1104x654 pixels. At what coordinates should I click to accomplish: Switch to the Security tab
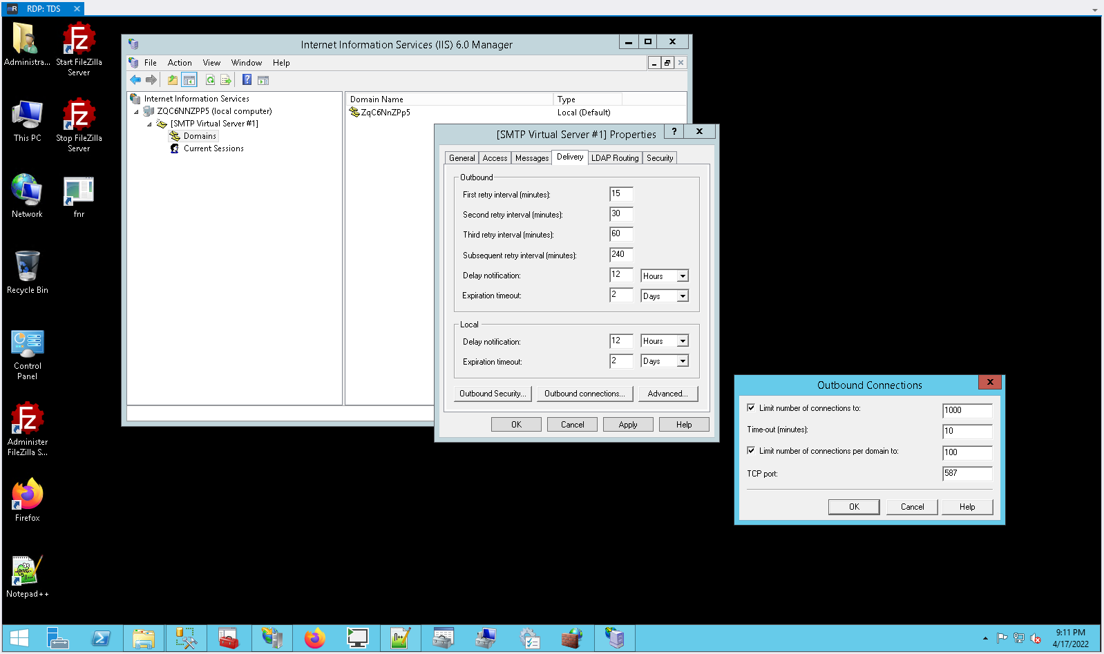click(x=660, y=158)
